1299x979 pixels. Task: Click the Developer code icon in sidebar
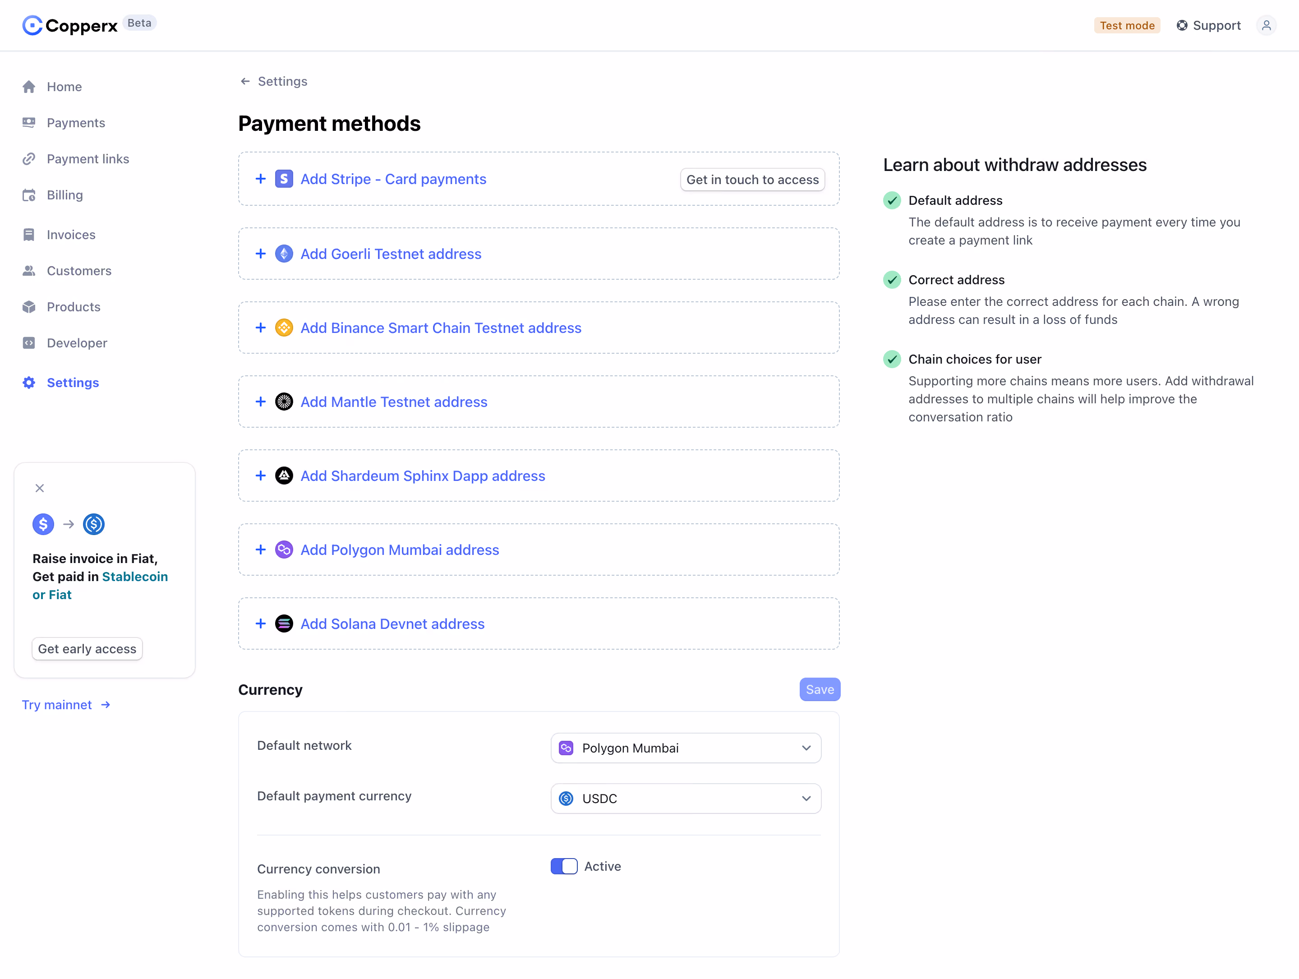(x=29, y=343)
